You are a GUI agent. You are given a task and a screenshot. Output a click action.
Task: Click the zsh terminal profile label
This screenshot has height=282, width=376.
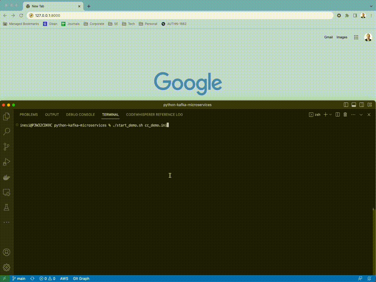click(315, 115)
